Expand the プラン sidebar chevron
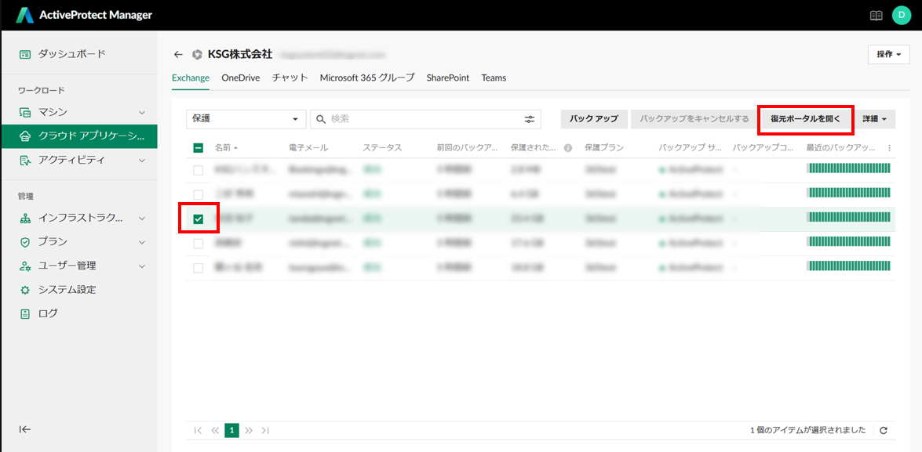The image size is (922, 452). click(142, 242)
